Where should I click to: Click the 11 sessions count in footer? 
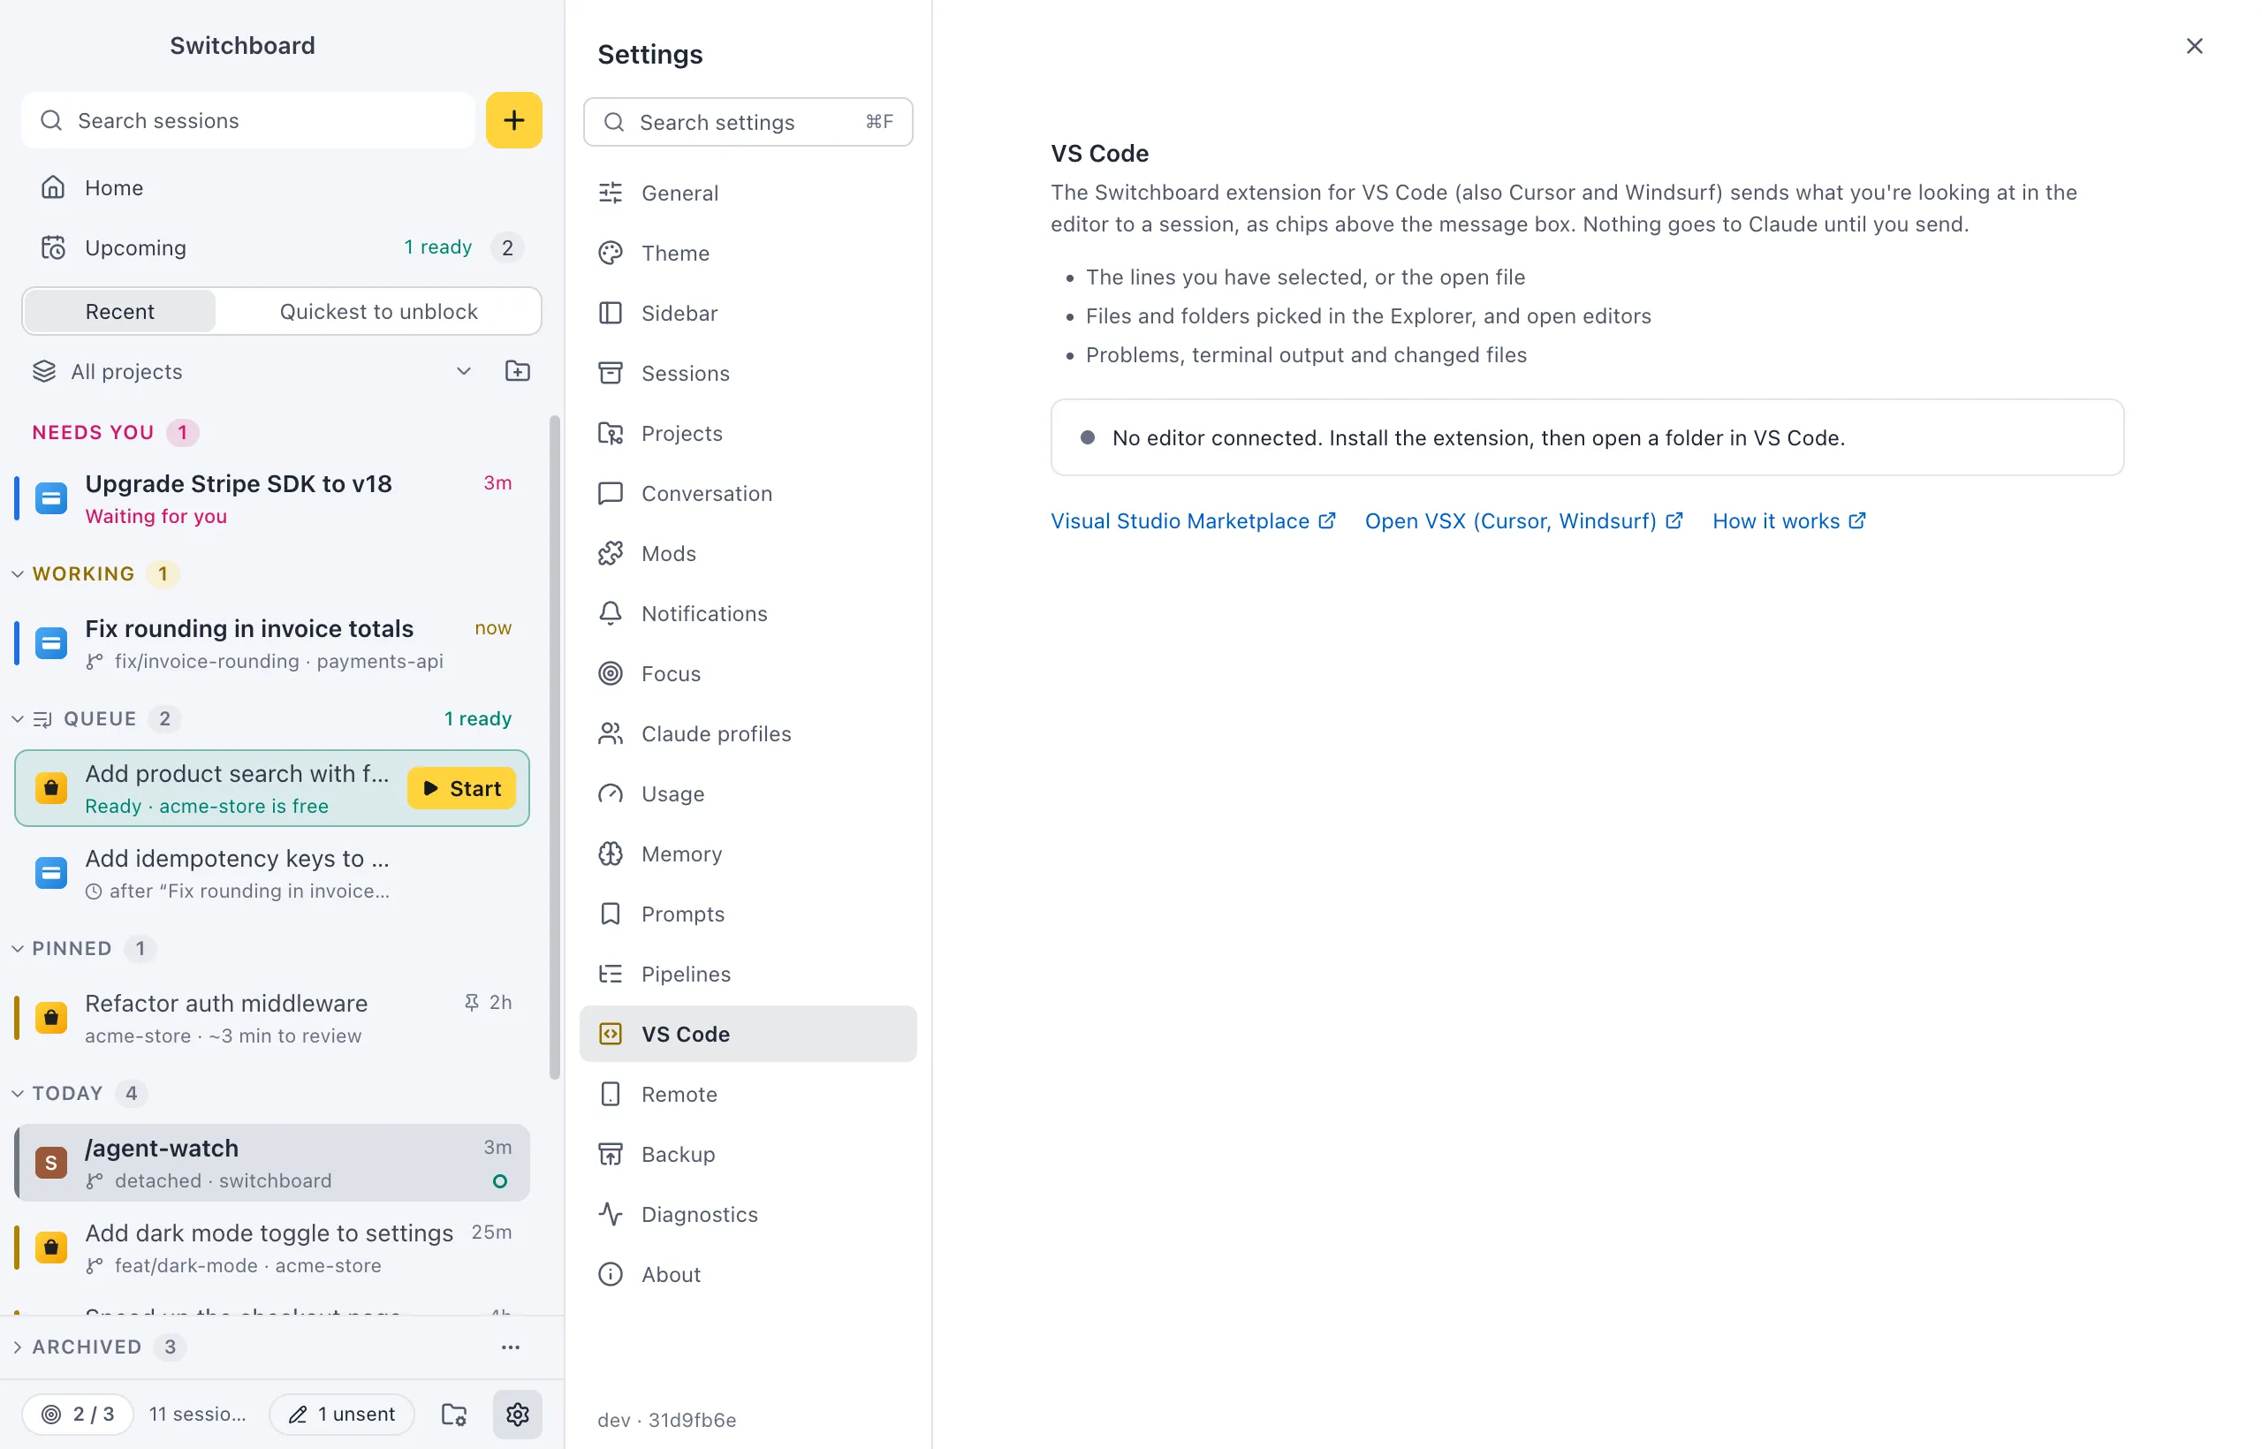click(198, 1415)
